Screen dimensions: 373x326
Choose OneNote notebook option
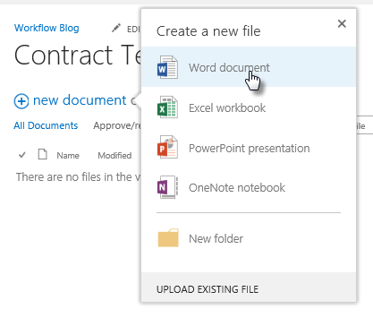point(249,187)
